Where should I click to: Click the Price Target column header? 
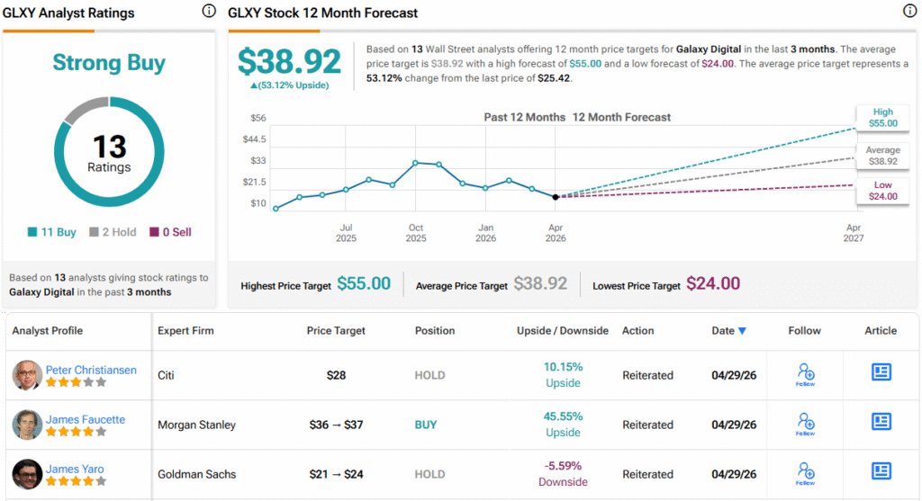tap(336, 331)
